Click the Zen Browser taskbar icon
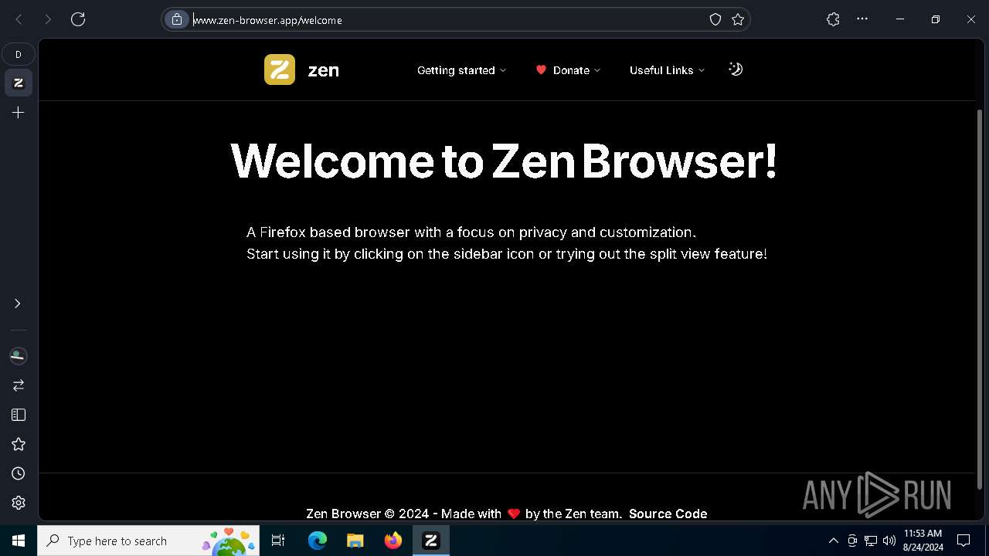989x556 pixels. point(431,541)
